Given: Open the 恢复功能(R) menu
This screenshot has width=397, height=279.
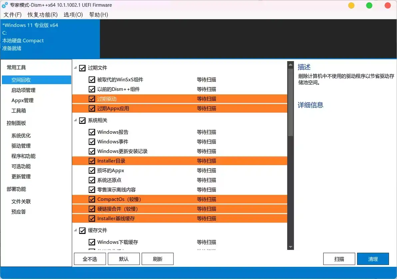Looking at the screenshot, I should pos(42,15).
